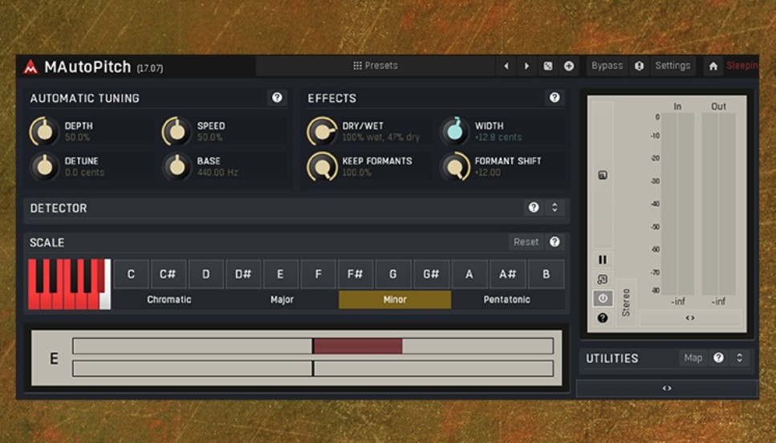Open meter help question mark icon

click(x=603, y=318)
